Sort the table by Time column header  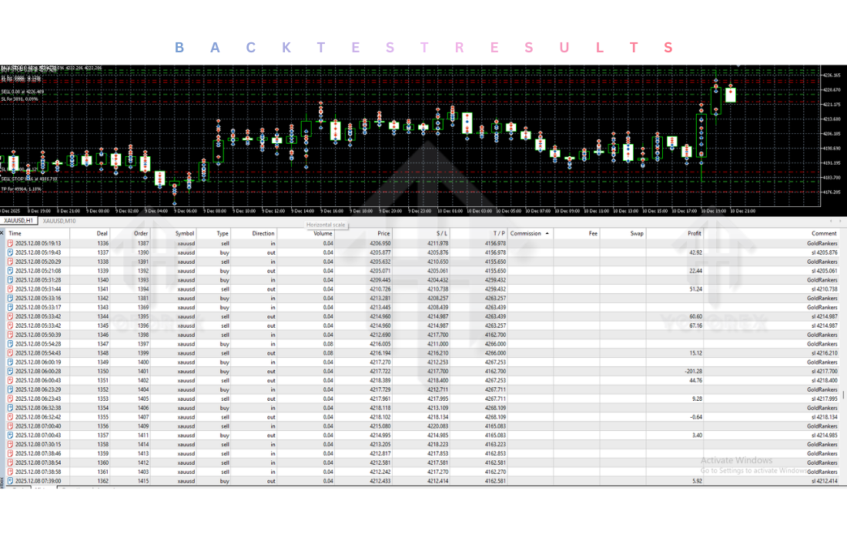15,233
